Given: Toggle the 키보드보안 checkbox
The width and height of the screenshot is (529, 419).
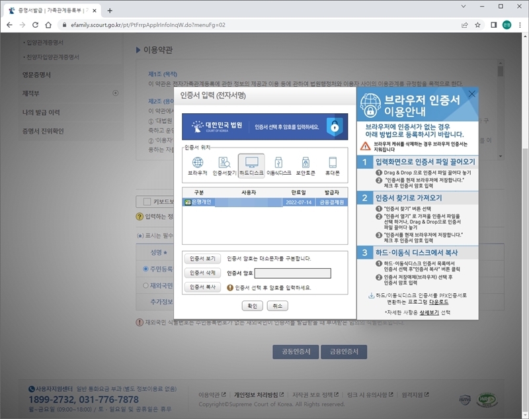Looking at the screenshot, I should 147,202.
